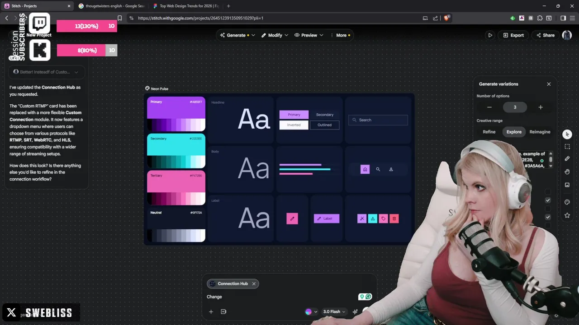Open the Preview dropdown menu
This screenshot has height=325, width=579.
pyautogui.click(x=309, y=35)
